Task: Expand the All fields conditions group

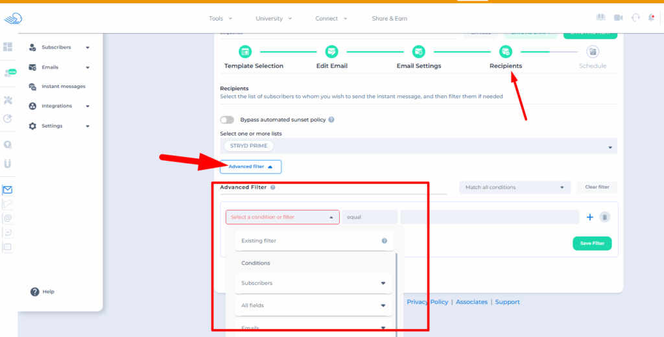Action: pos(314,305)
